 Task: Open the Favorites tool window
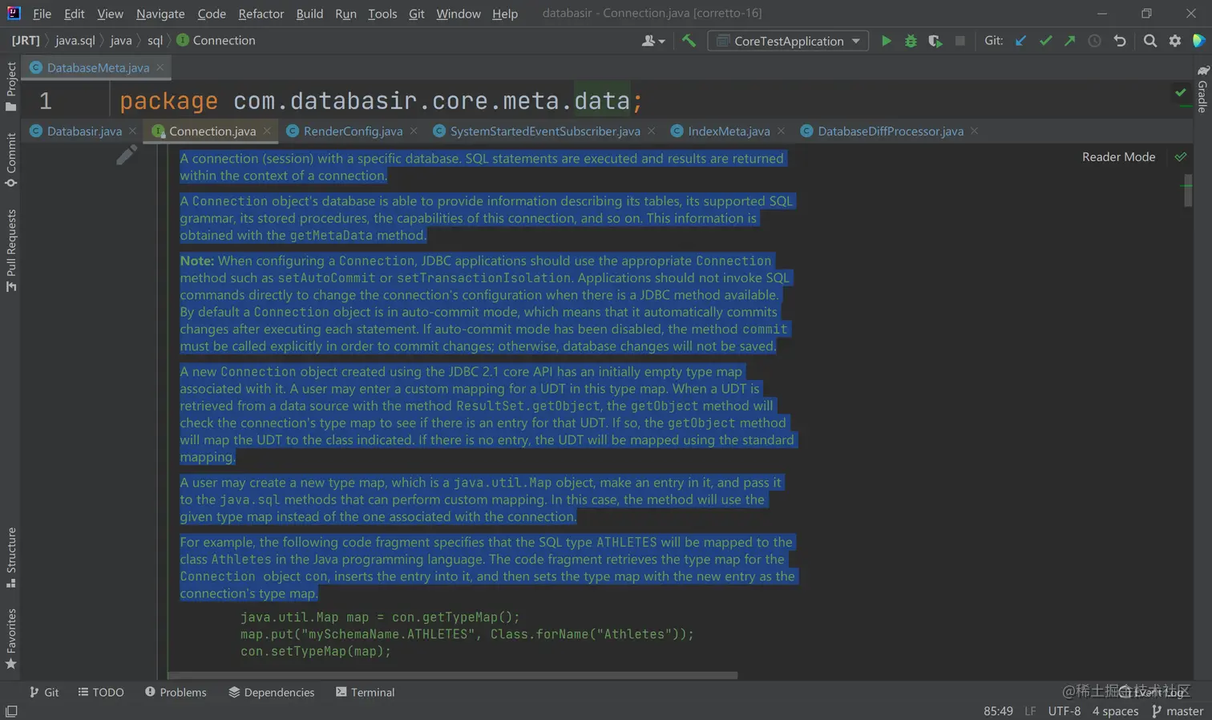coord(10,639)
